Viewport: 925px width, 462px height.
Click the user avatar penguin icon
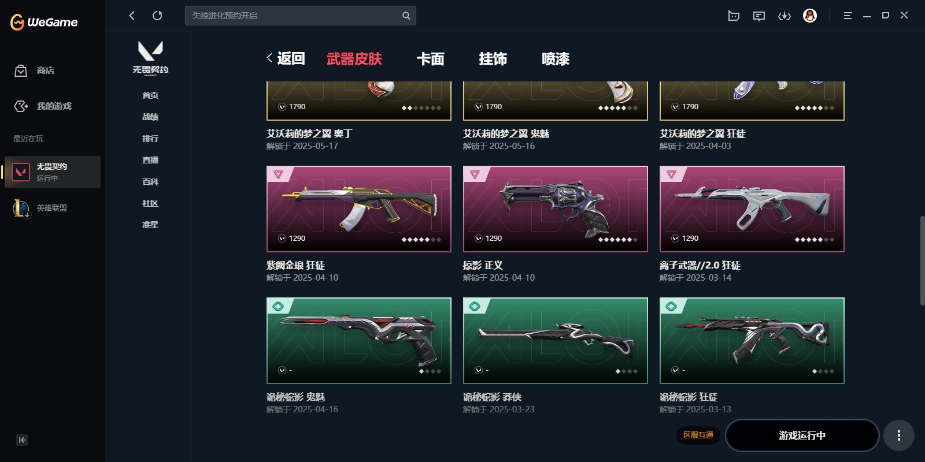(x=810, y=16)
